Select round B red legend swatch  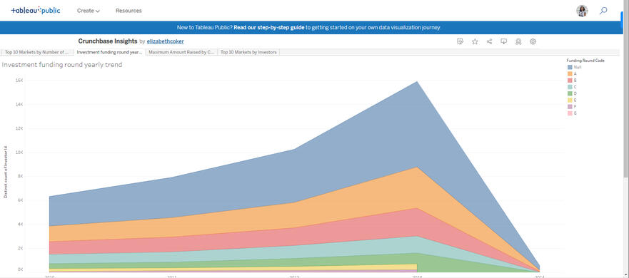point(569,81)
